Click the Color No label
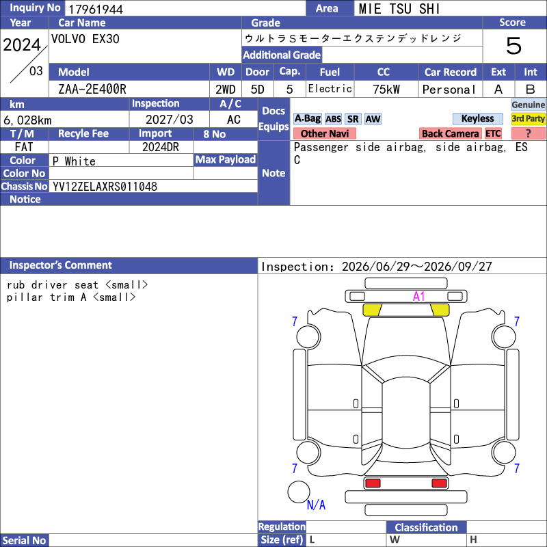This screenshot has height=547, width=547. (24, 174)
